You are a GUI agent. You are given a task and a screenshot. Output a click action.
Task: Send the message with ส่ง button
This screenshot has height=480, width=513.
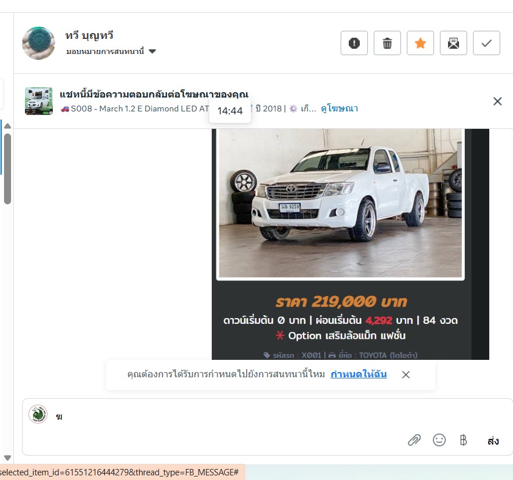coord(493,441)
